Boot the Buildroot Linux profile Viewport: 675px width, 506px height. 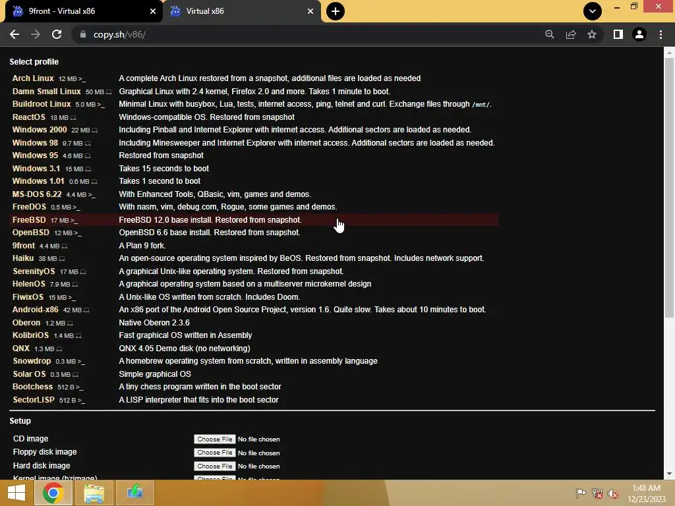(42, 103)
